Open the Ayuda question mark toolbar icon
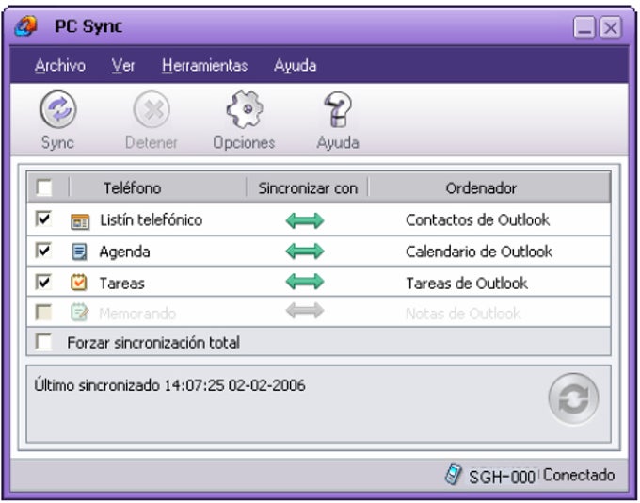Viewport: 640px width, 503px height. (338, 109)
